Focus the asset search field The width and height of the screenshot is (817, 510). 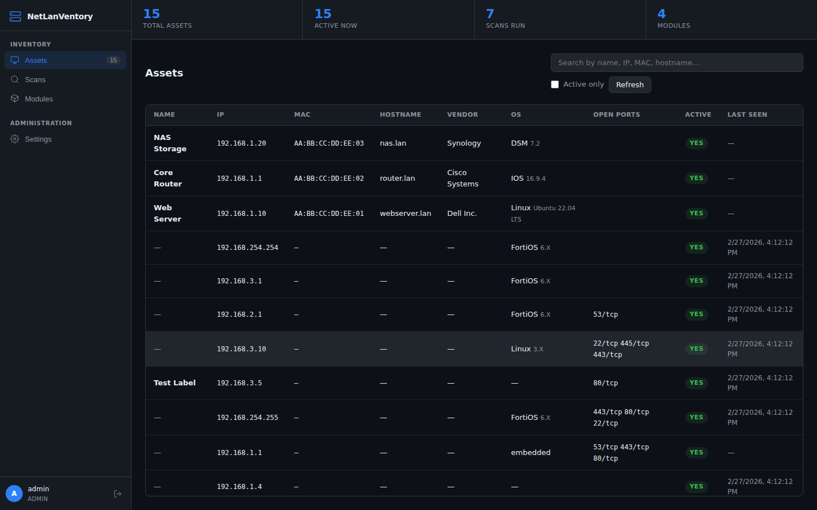677,62
